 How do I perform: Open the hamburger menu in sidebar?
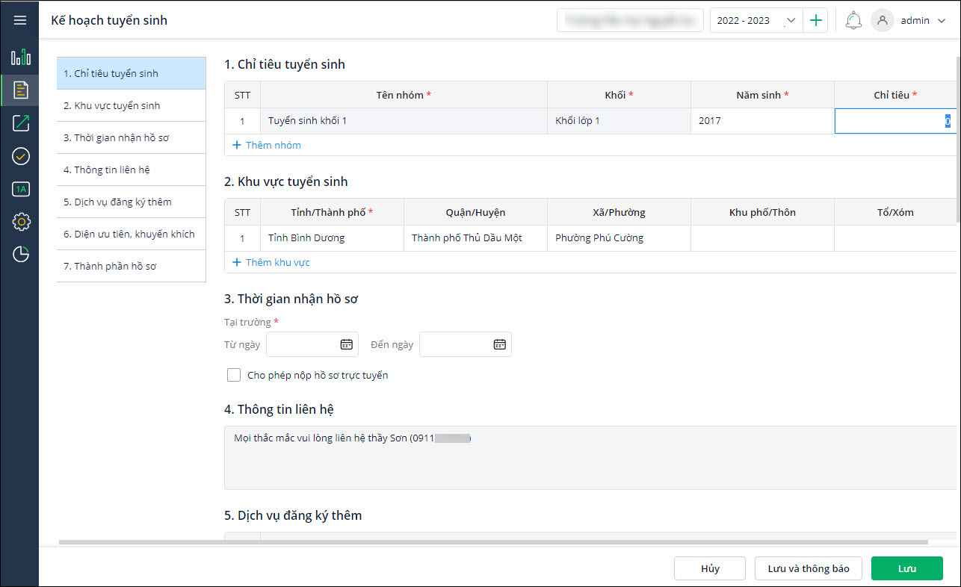(x=20, y=20)
